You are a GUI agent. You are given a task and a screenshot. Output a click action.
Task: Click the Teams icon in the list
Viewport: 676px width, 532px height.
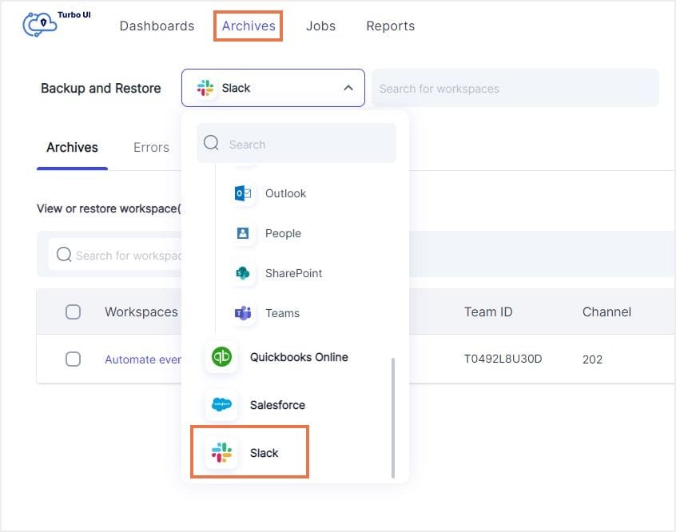click(x=242, y=313)
